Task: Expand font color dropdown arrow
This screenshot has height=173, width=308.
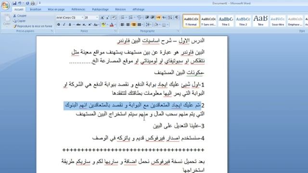Action: [x=115, y=25]
